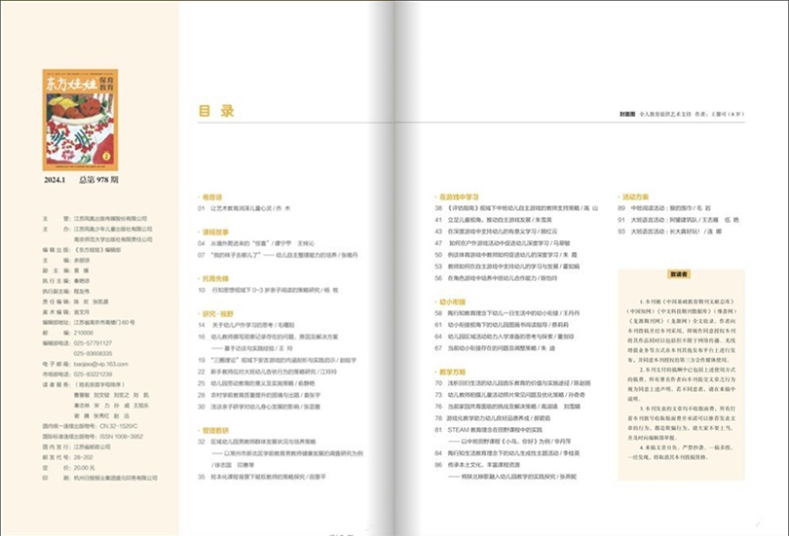Click the 致读者 notice label

(679, 274)
